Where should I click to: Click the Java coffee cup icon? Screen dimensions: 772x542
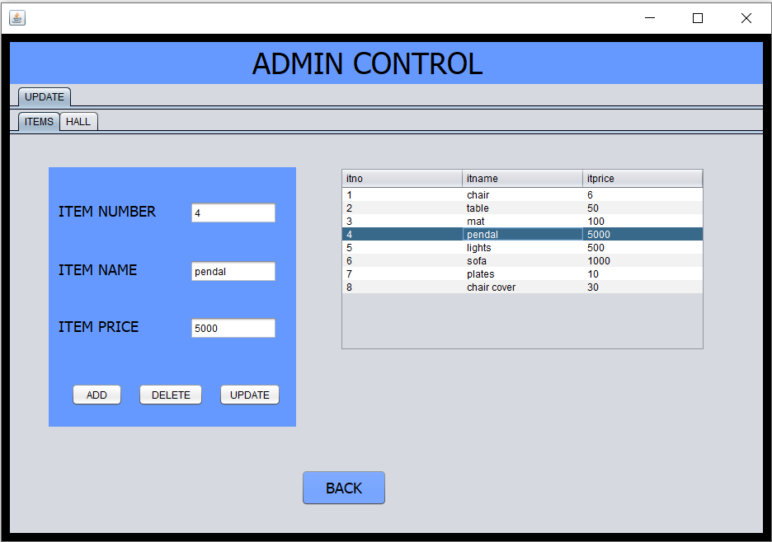pos(16,17)
